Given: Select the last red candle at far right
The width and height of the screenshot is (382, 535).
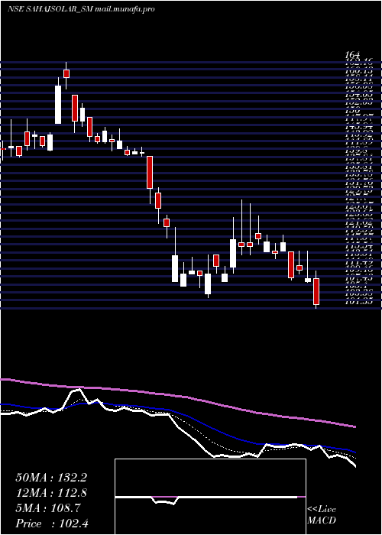Looking at the screenshot, I should [x=316, y=291].
